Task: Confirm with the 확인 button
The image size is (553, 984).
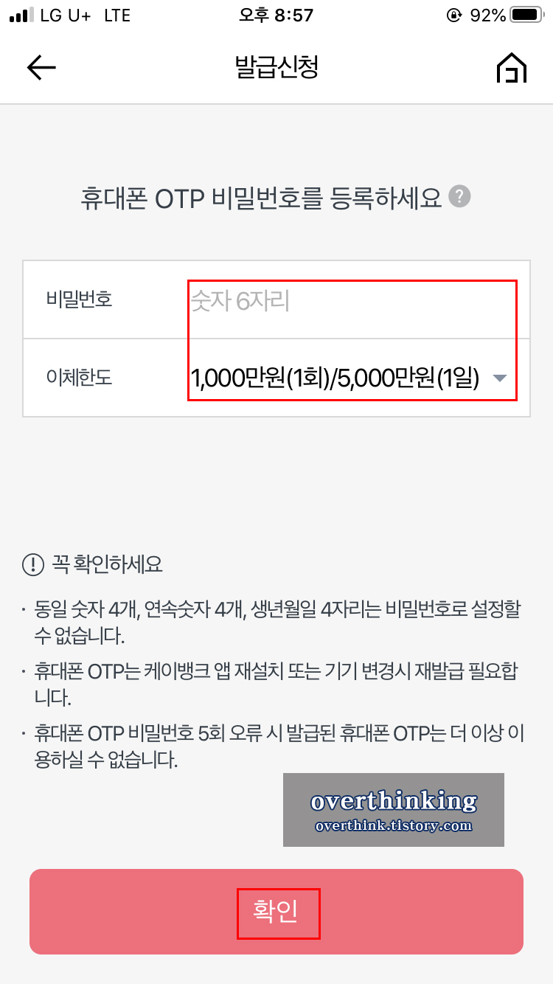Action: pos(276,912)
